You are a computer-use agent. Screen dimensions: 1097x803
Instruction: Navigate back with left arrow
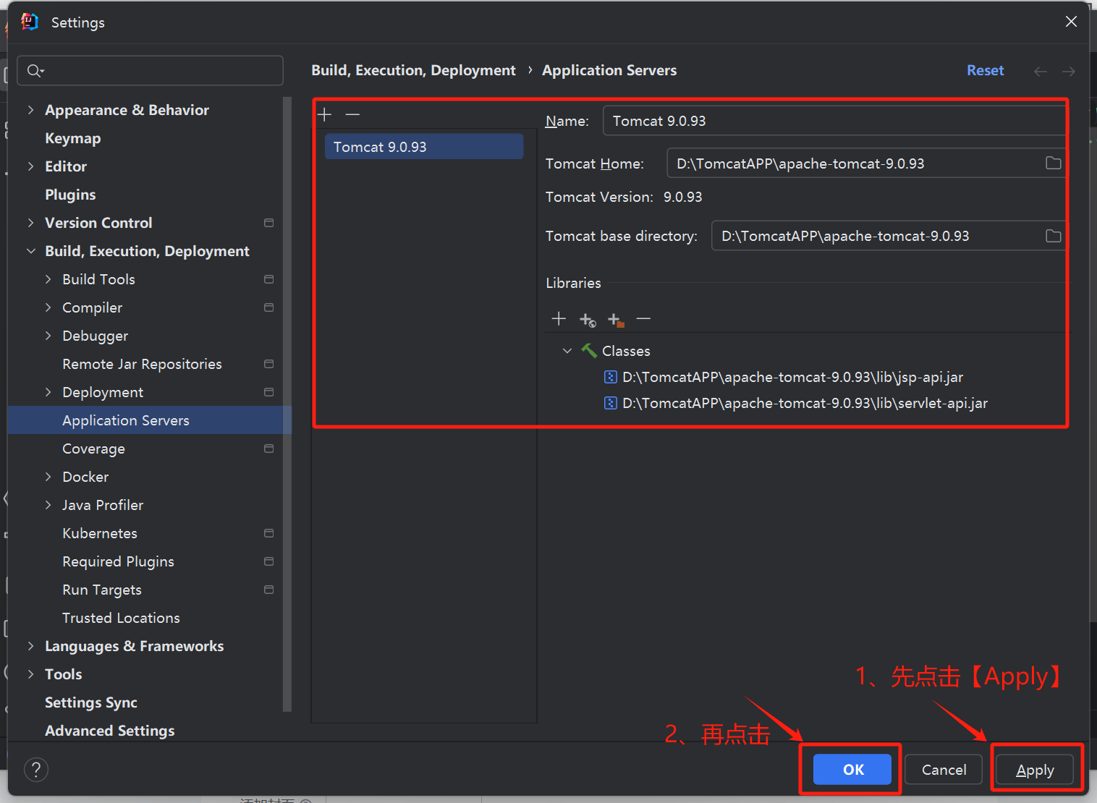tap(1041, 71)
